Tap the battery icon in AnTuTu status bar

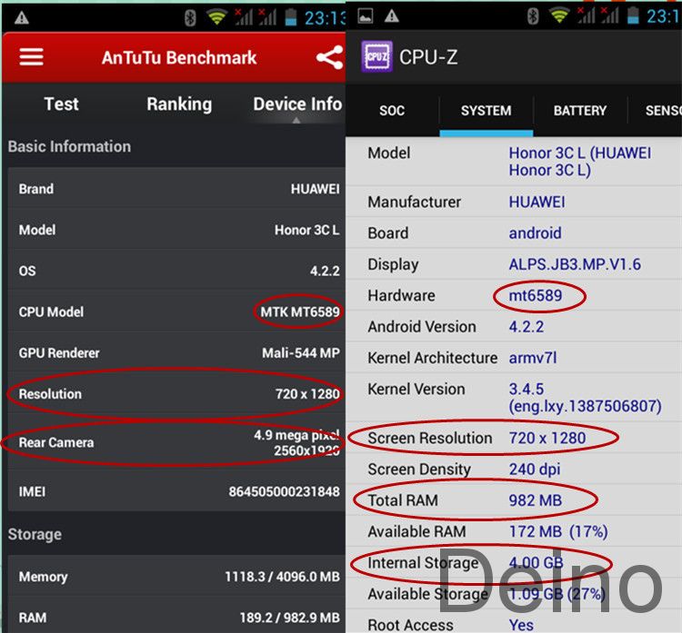point(291,17)
